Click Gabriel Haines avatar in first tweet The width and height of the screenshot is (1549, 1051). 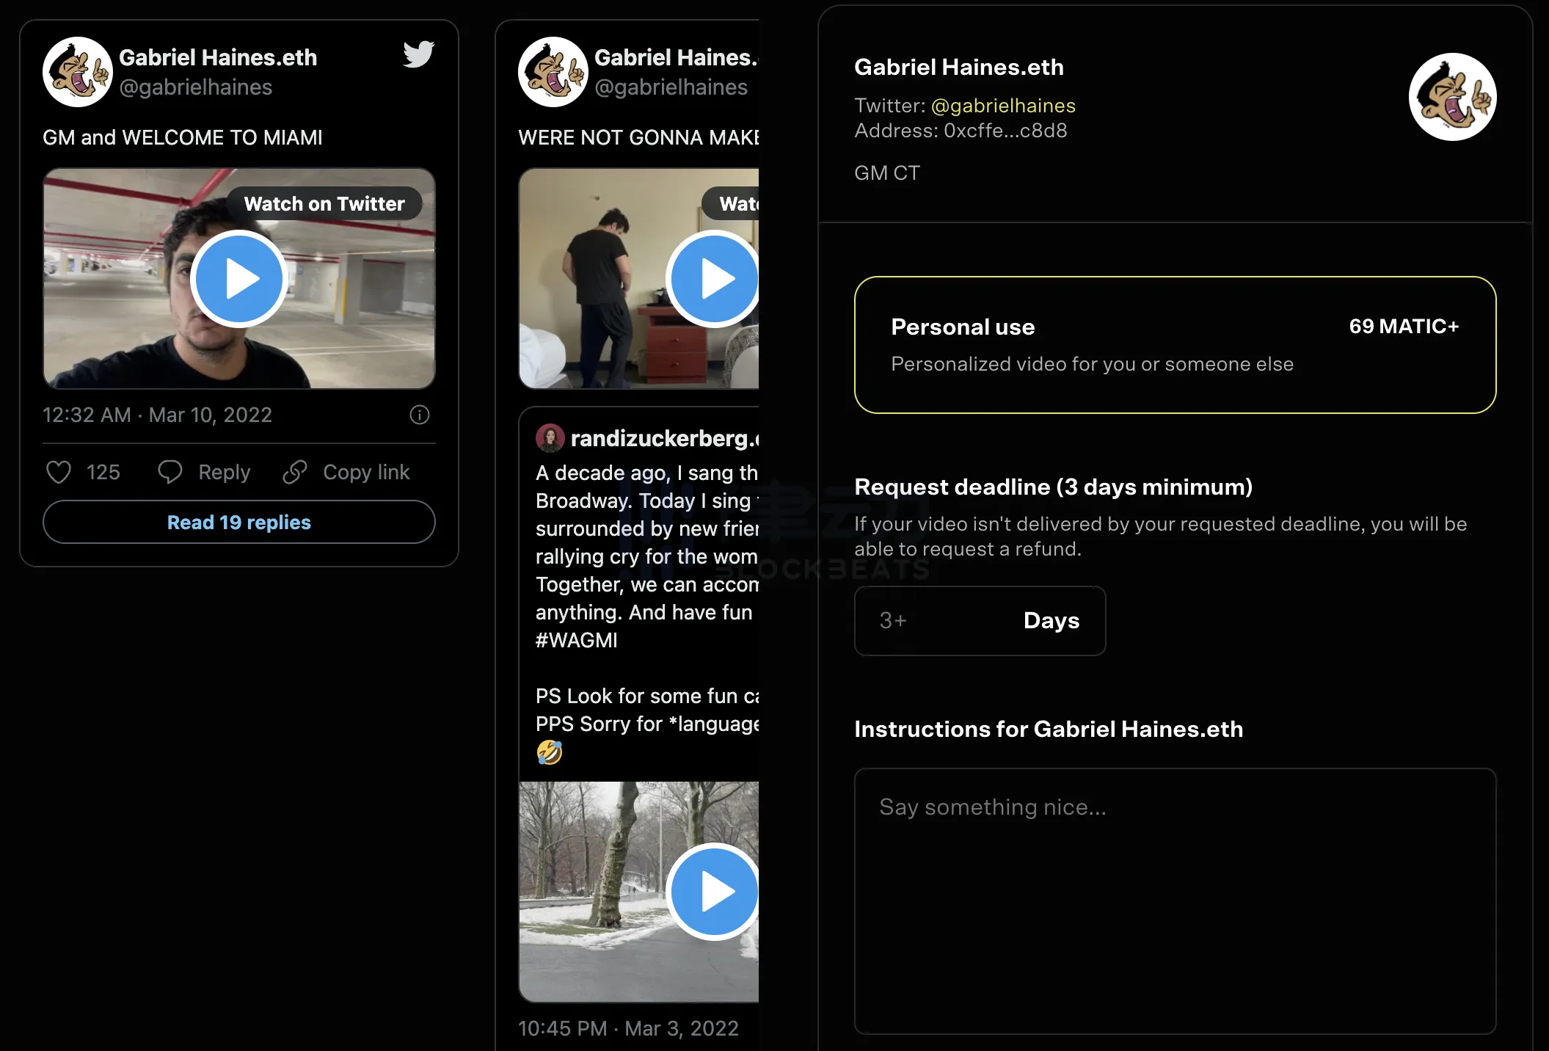[78, 72]
